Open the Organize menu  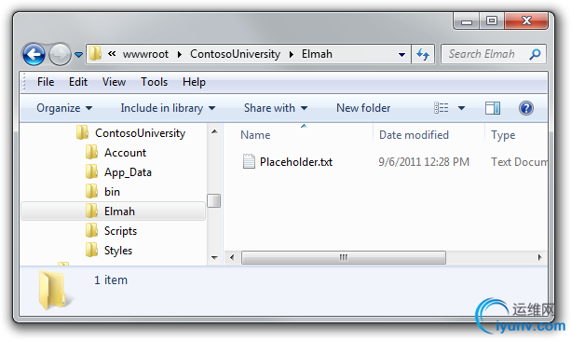[x=64, y=108]
